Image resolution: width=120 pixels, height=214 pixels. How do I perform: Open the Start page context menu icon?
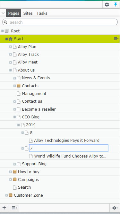[116, 39]
